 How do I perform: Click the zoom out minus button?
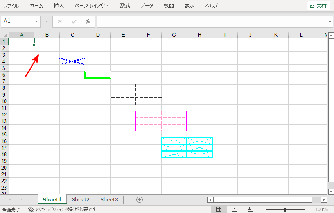click(262, 209)
